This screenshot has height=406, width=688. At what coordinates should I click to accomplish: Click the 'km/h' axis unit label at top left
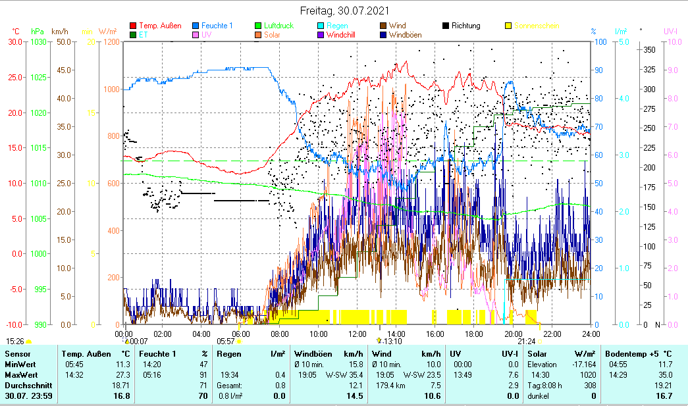(x=60, y=32)
